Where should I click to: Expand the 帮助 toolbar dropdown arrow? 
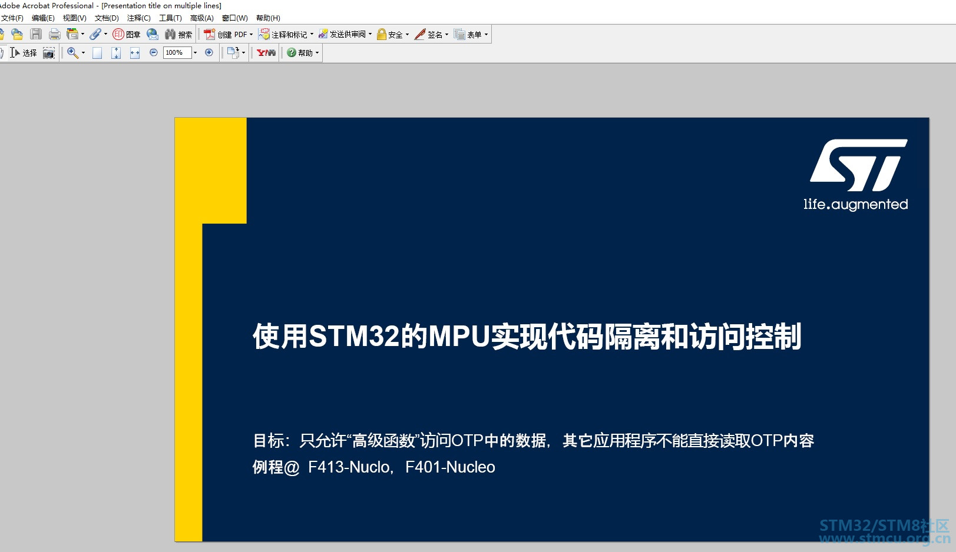point(317,53)
